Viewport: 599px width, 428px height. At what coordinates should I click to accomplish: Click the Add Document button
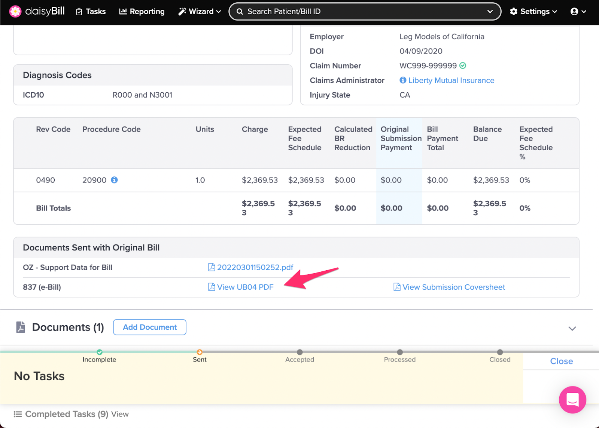[149, 327]
